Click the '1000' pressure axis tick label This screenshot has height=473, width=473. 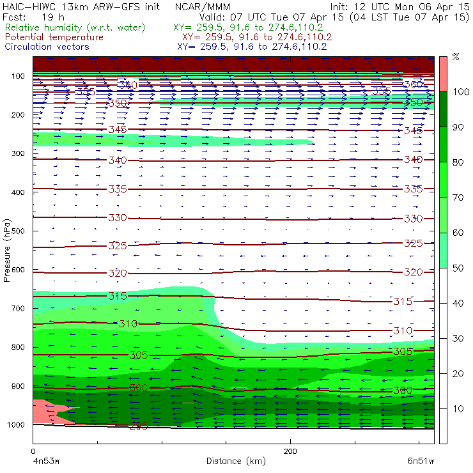[16, 424]
